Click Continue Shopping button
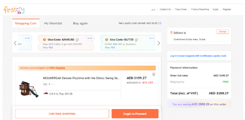 62,114
